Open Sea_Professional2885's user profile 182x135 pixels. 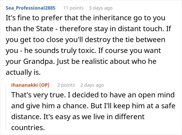(30, 8)
